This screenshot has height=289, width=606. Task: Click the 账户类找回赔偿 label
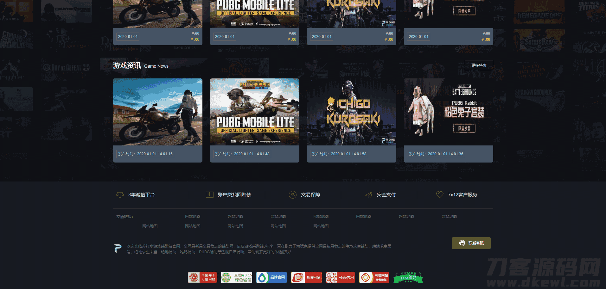point(234,195)
